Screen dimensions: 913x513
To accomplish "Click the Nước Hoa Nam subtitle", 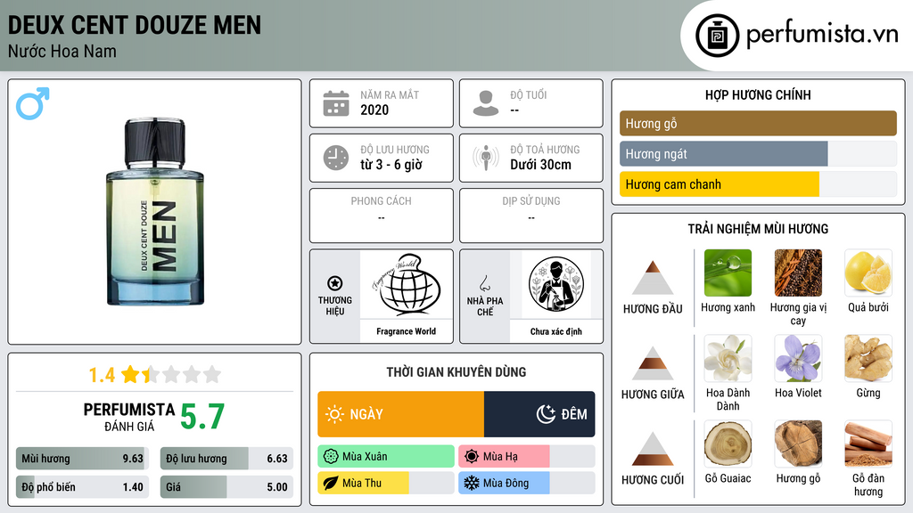I will (x=62, y=52).
